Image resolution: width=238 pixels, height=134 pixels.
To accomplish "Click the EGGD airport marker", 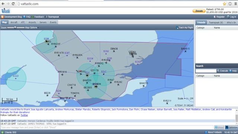I will coord(16,79).
